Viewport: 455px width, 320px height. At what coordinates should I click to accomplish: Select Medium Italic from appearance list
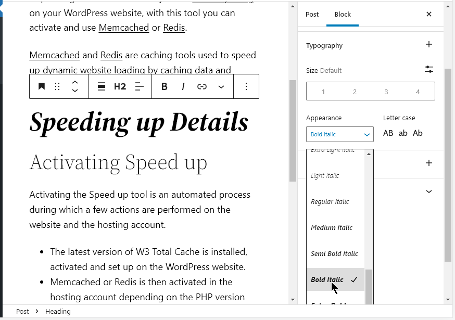tap(332, 227)
